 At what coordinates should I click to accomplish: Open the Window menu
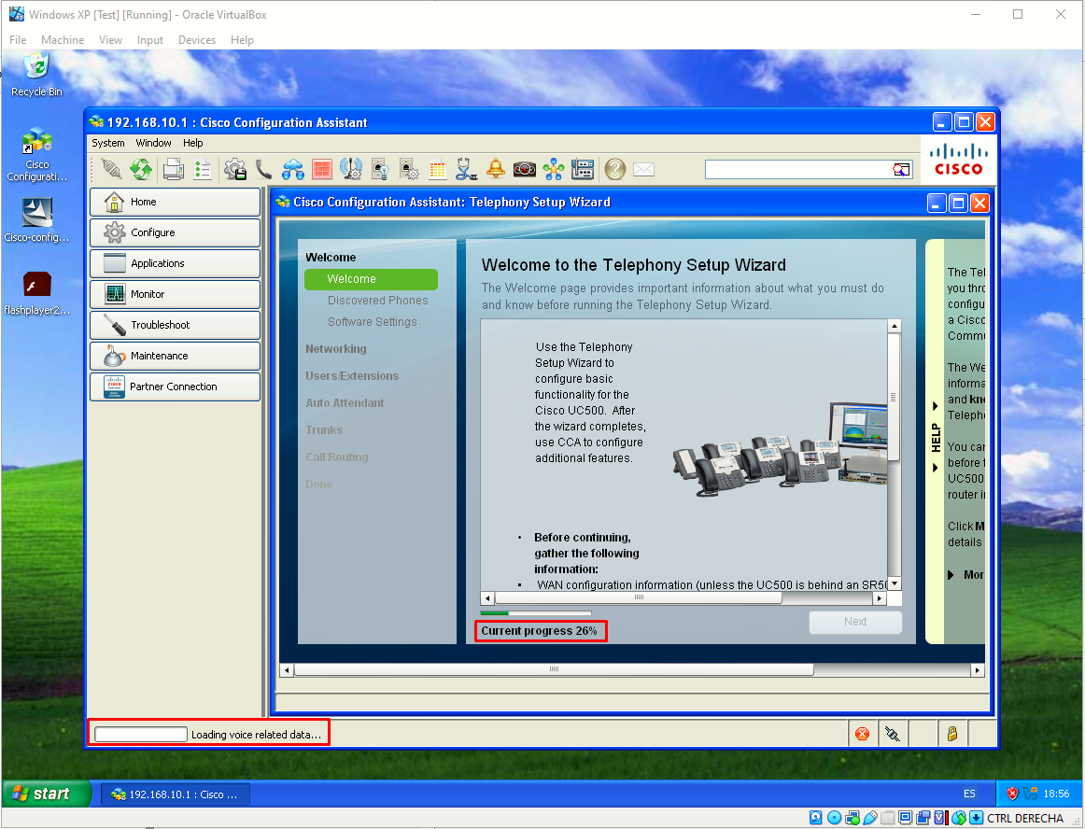[153, 143]
